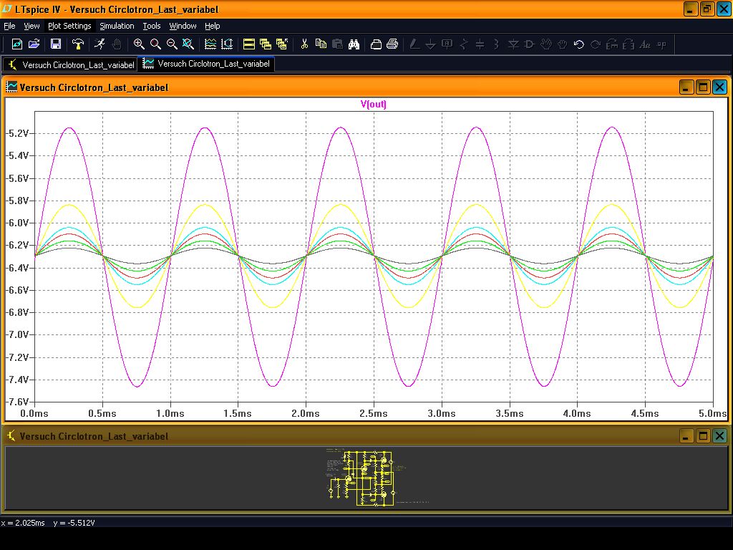Click the Open file folder icon
The width and height of the screenshot is (733, 550).
tap(34, 44)
